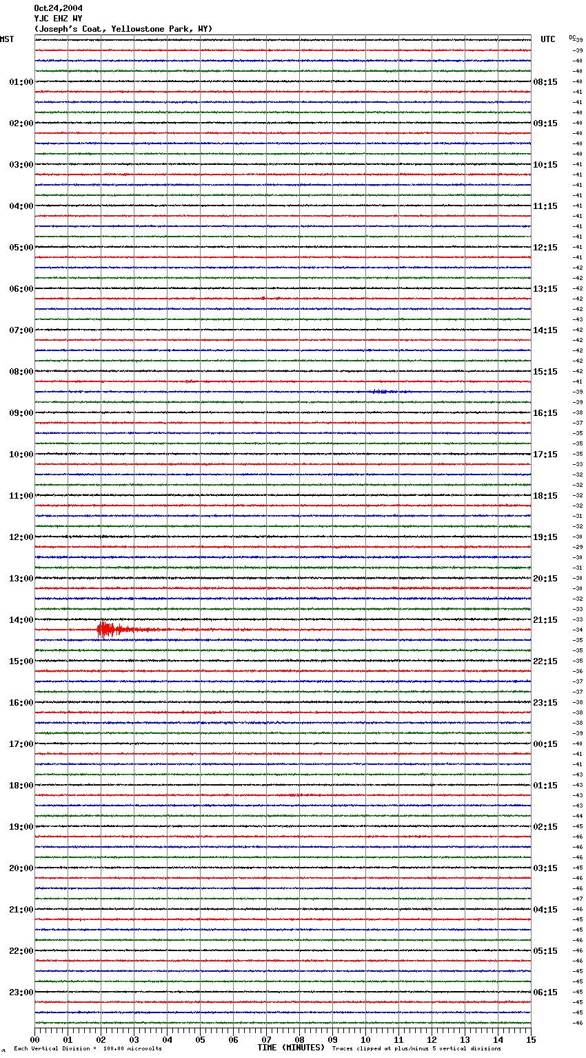Click minute label "05" on the bottom axis
The width and height of the screenshot is (586, 1058).
click(x=200, y=1039)
